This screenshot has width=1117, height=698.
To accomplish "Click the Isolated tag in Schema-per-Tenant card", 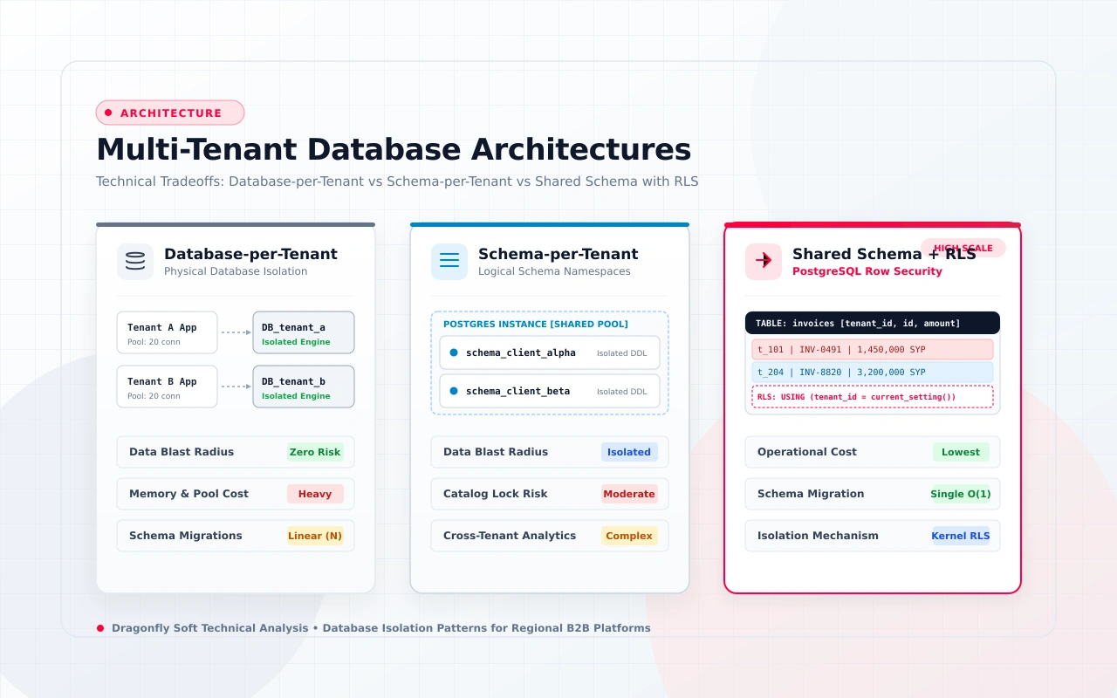I will [x=629, y=452].
